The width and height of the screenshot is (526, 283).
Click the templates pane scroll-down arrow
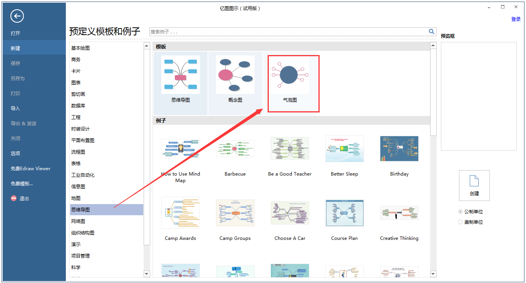pos(433,274)
